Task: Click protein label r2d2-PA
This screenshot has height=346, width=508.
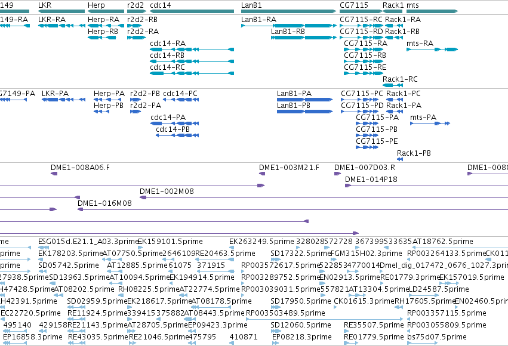Action: pos(146,106)
